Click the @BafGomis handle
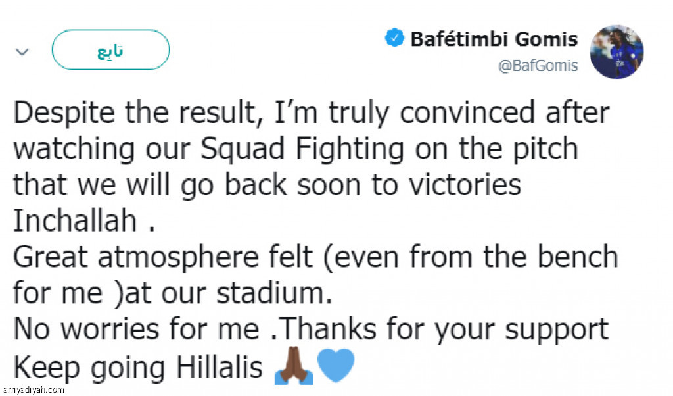The width and height of the screenshot is (673, 396). (x=538, y=66)
